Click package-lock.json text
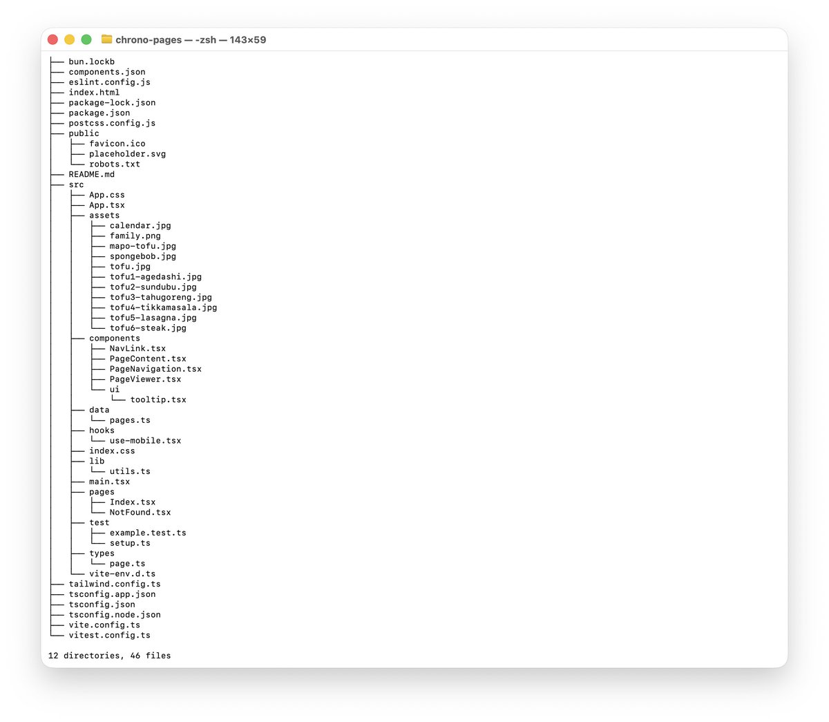This screenshot has height=722, width=829. click(x=112, y=102)
